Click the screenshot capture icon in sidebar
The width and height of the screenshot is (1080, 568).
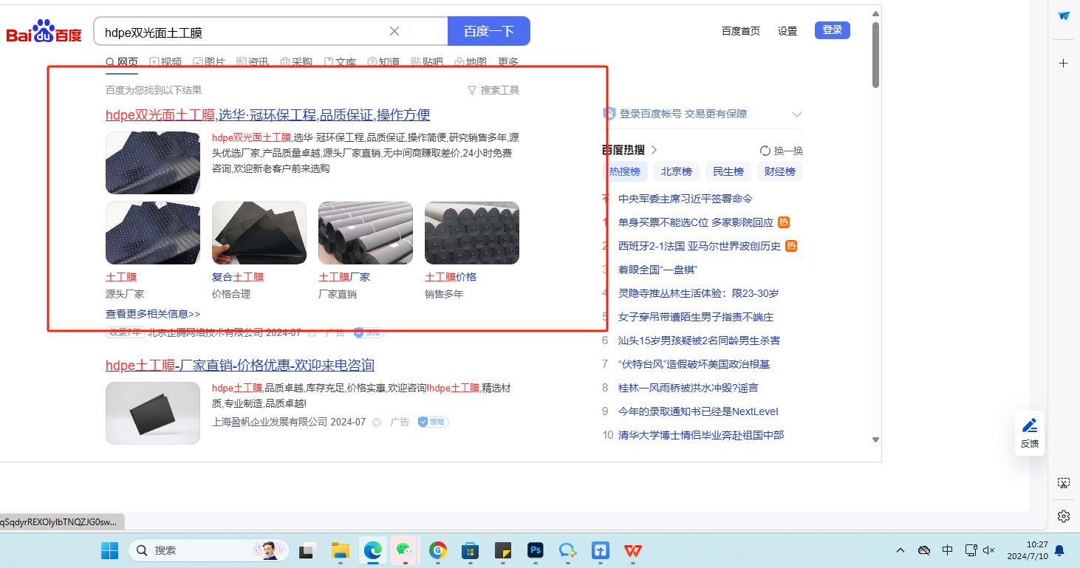(x=1064, y=483)
